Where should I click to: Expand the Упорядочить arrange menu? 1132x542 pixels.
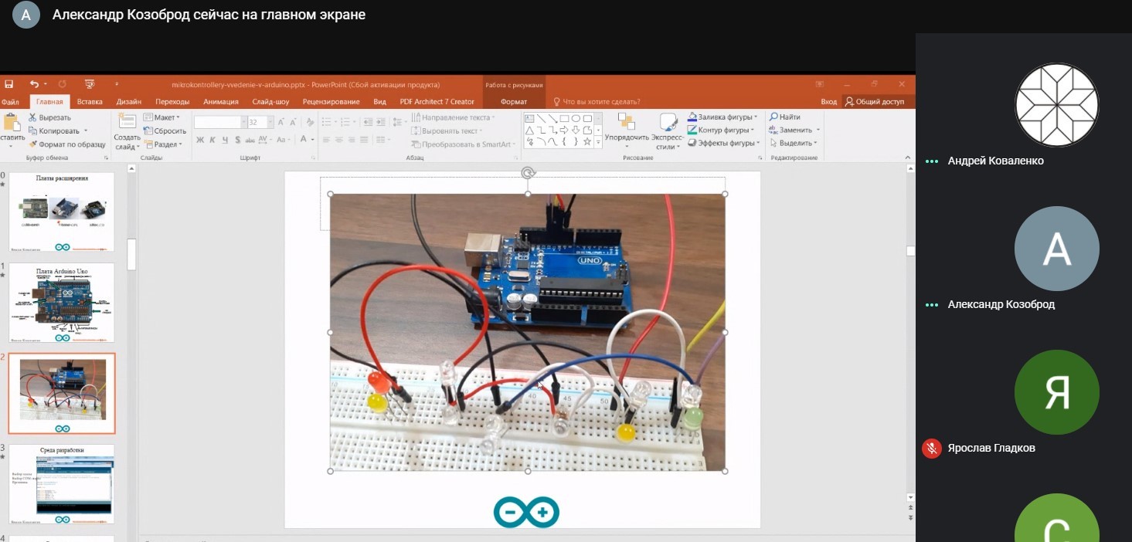[627, 131]
